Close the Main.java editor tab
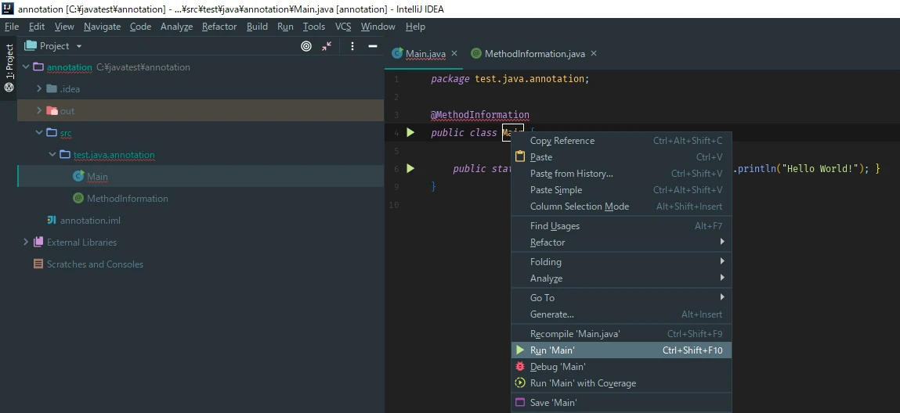Image resolution: width=900 pixels, height=413 pixels. tap(454, 53)
